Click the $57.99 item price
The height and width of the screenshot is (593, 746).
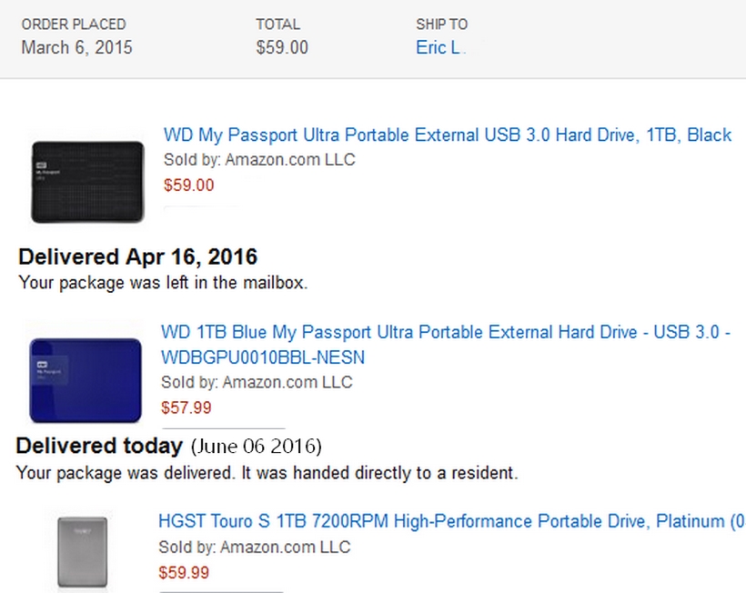tap(186, 407)
